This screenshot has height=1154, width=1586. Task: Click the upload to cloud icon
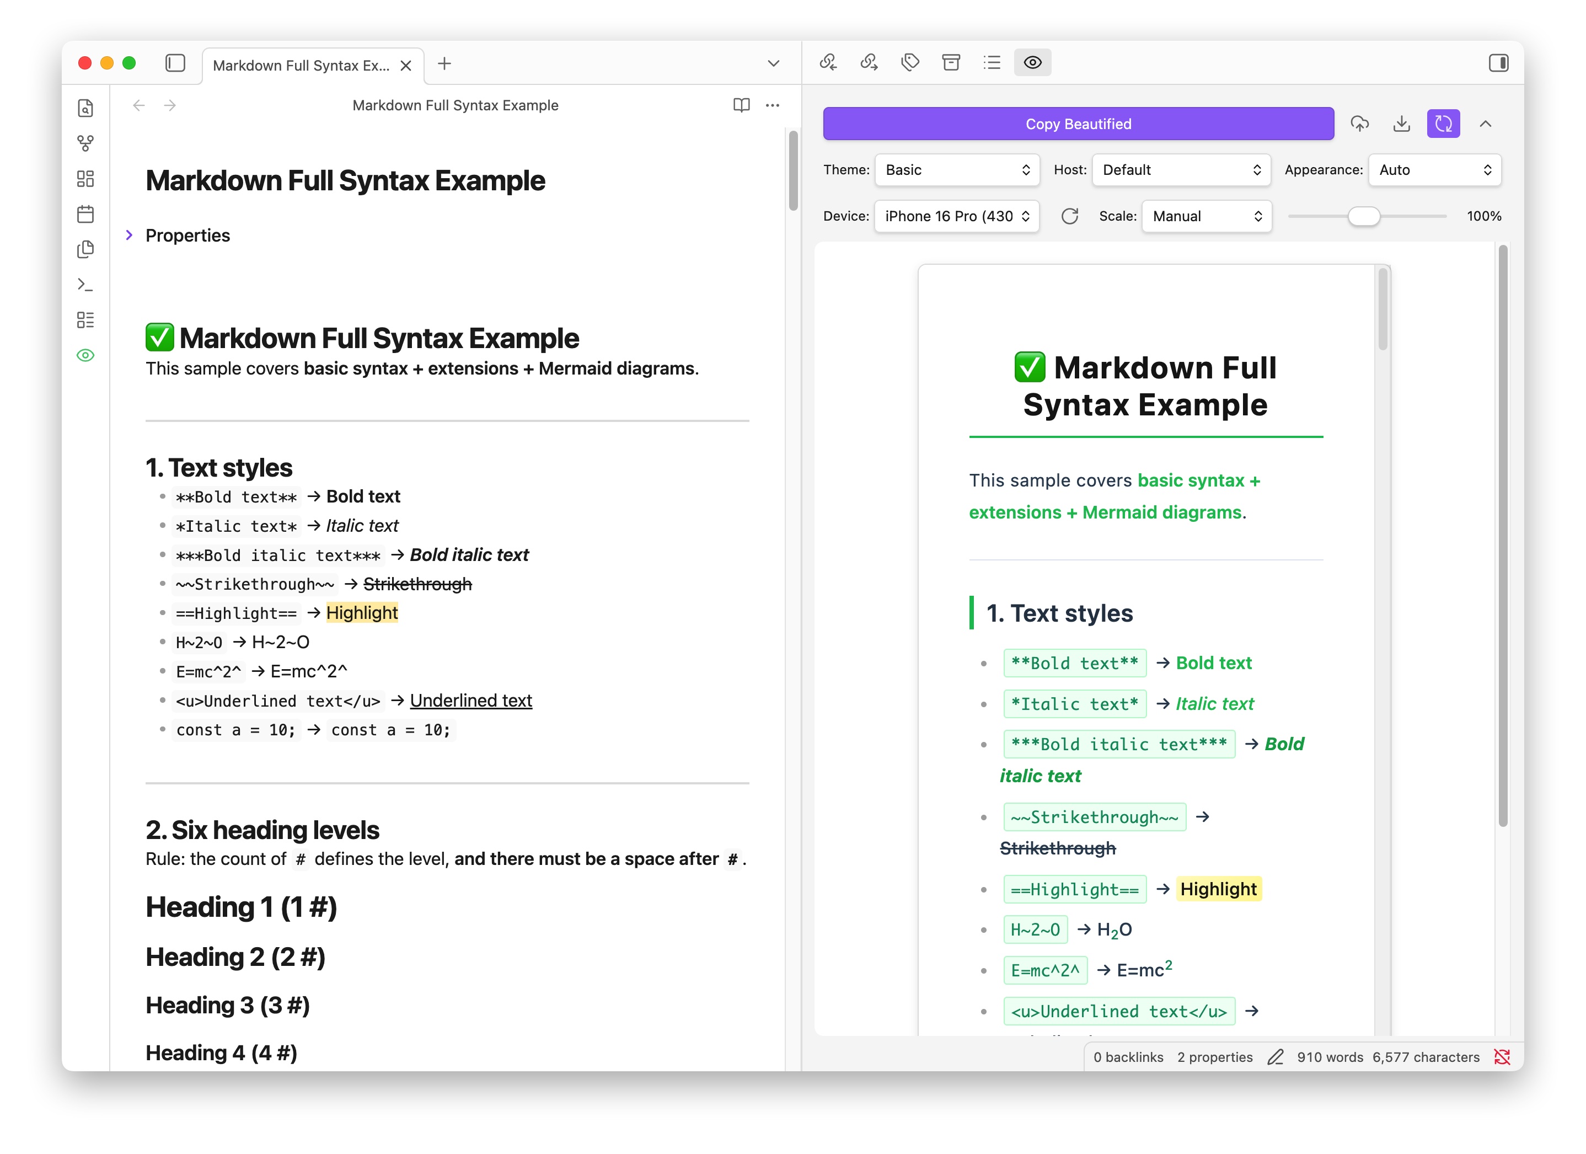coord(1359,124)
